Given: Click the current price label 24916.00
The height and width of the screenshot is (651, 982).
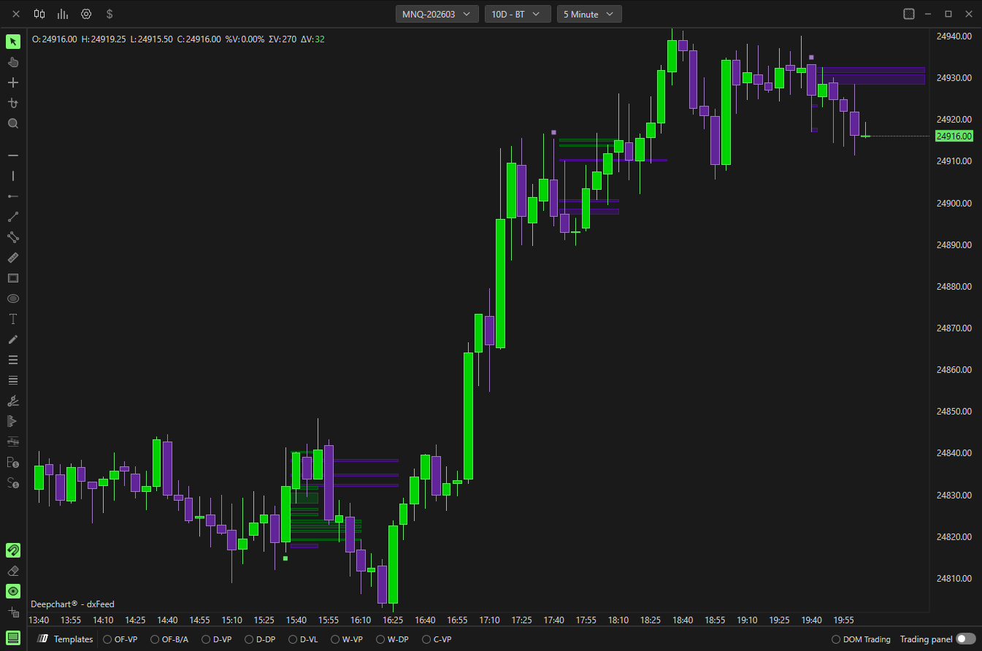Looking at the screenshot, I should point(954,136).
